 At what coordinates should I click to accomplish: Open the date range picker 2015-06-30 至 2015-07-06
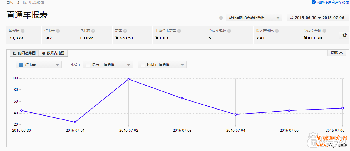point(317,18)
